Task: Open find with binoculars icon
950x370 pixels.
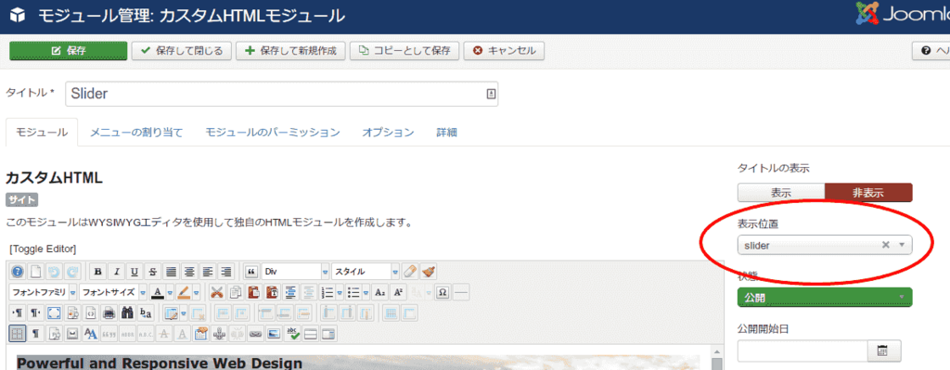Action: pos(127,313)
